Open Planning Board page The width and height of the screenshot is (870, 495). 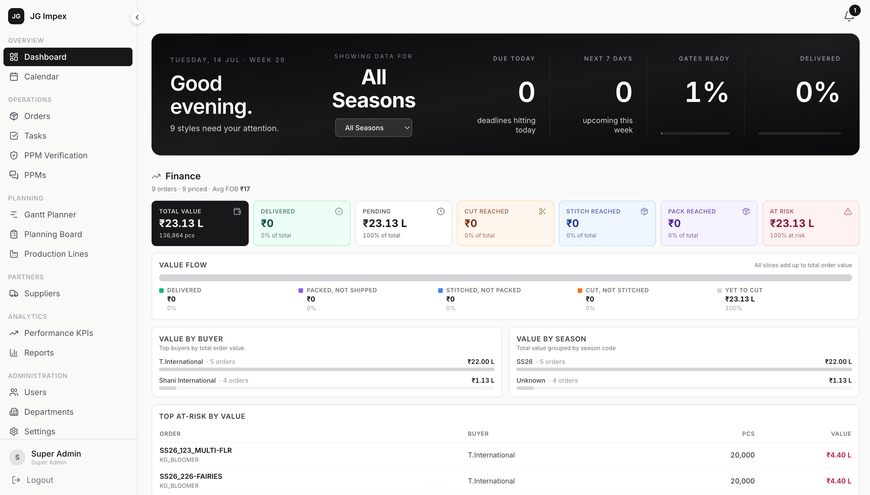(x=68, y=234)
